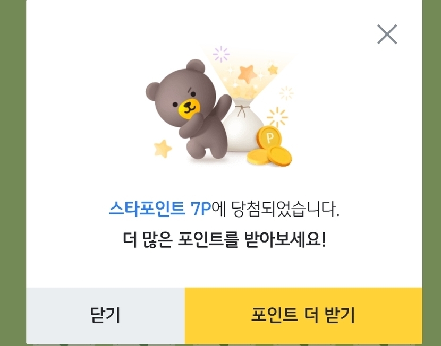Click the brown bear character
The image size is (441, 346).
tap(188, 109)
